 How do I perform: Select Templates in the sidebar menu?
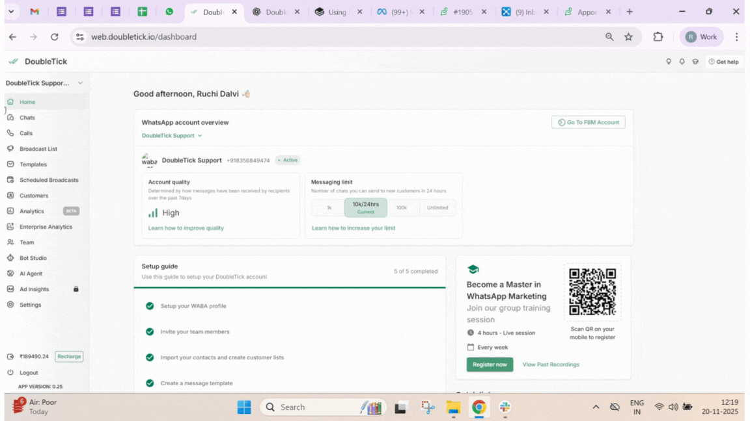33,164
